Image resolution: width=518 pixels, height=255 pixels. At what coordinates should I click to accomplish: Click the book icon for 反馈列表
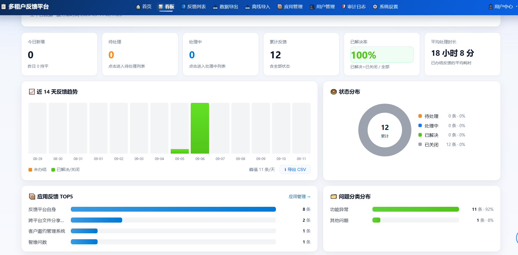click(183, 7)
